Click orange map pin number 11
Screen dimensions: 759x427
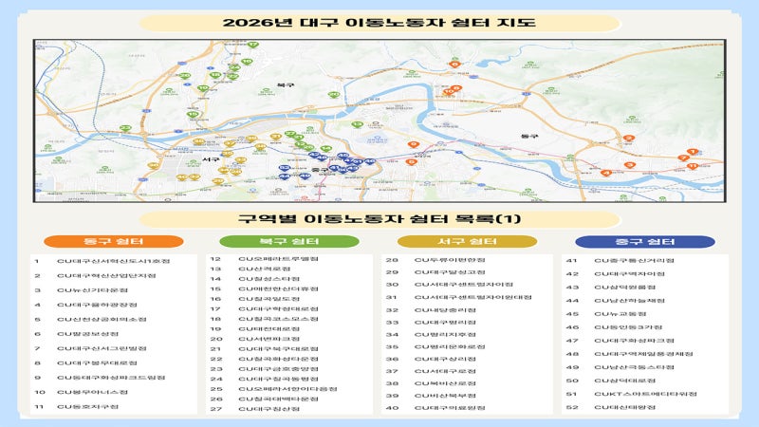click(x=693, y=166)
